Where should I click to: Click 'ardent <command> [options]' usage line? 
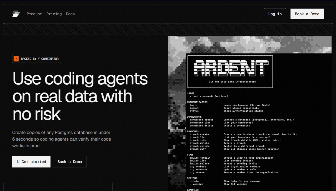209,96
